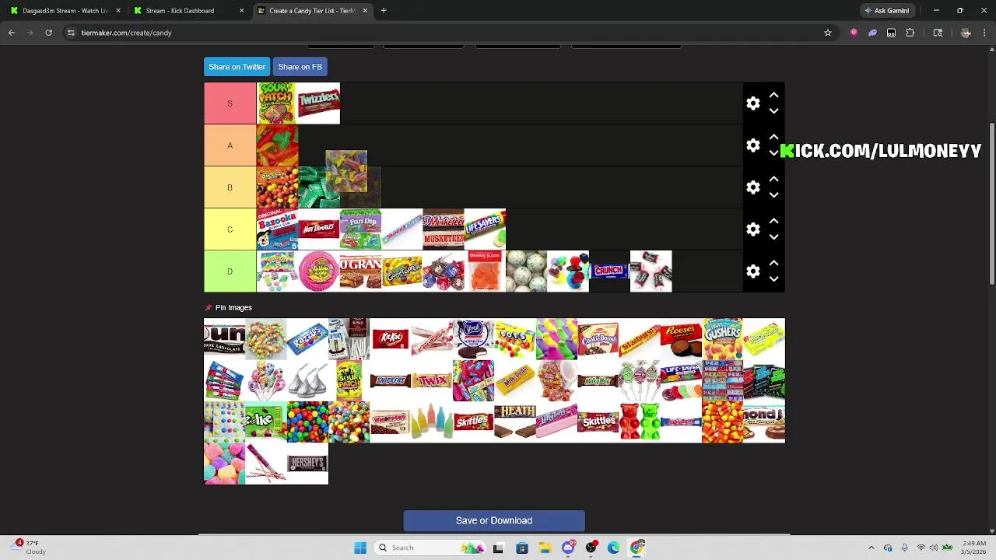Open settings gear for the C tier row
996x560 pixels.
[752, 229]
